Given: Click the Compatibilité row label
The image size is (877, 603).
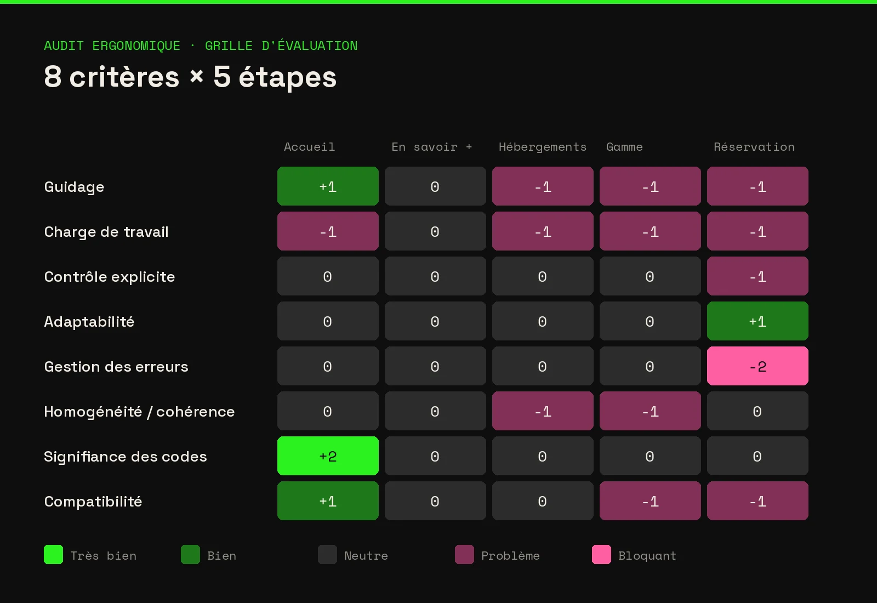Looking at the screenshot, I should tap(93, 502).
